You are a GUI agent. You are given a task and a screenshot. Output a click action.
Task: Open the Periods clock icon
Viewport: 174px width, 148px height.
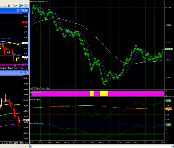tap(20, 6)
